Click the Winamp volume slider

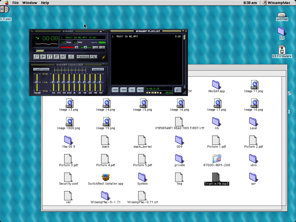coord(69,47)
